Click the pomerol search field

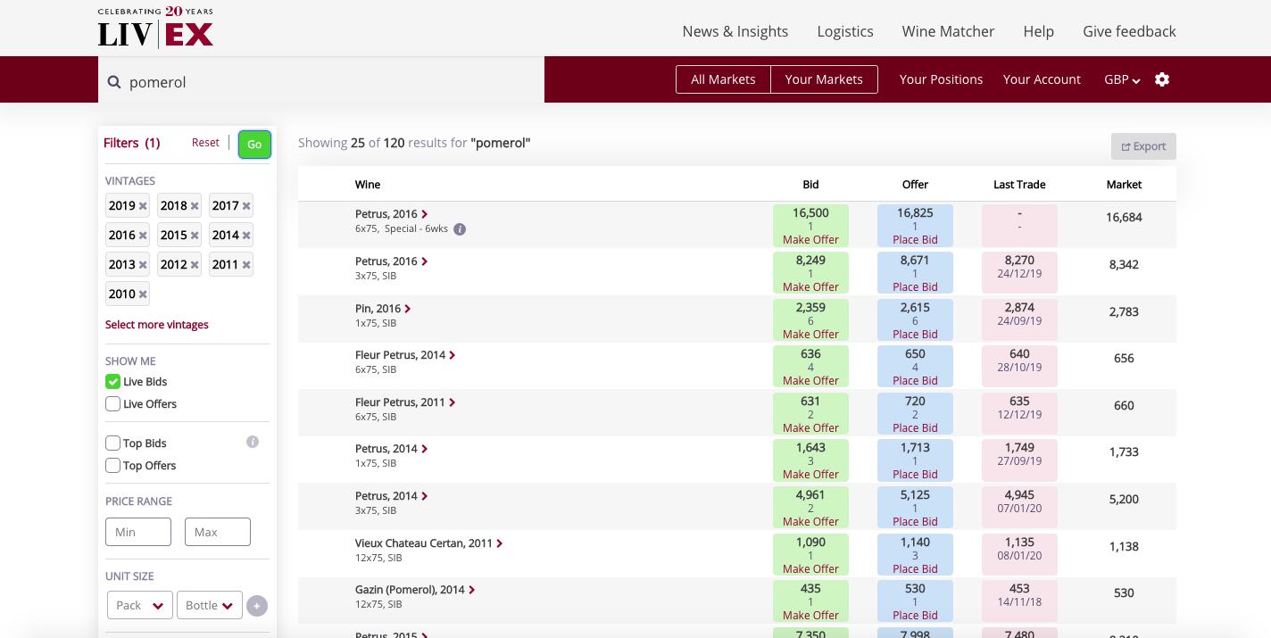point(321,82)
